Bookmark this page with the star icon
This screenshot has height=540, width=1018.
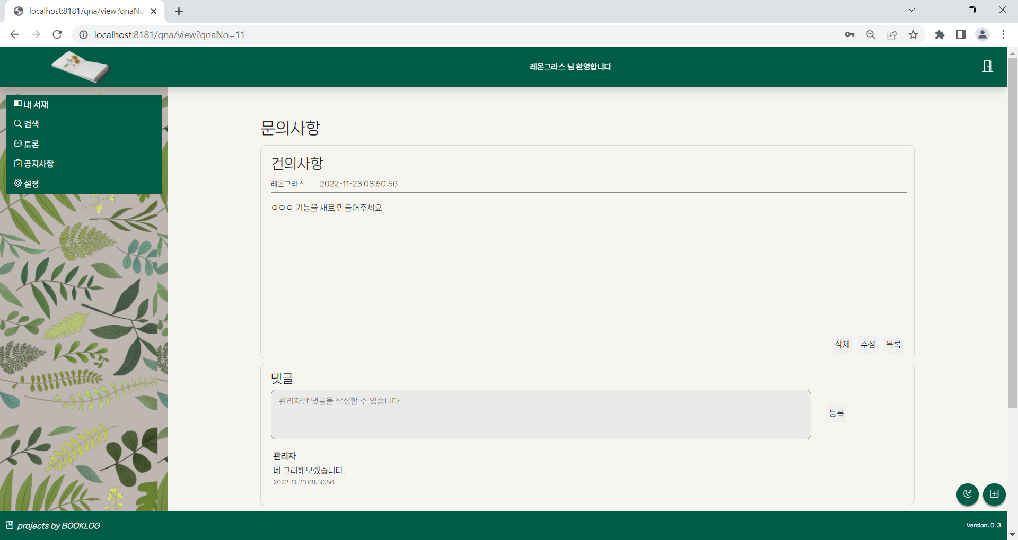(x=913, y=34)
